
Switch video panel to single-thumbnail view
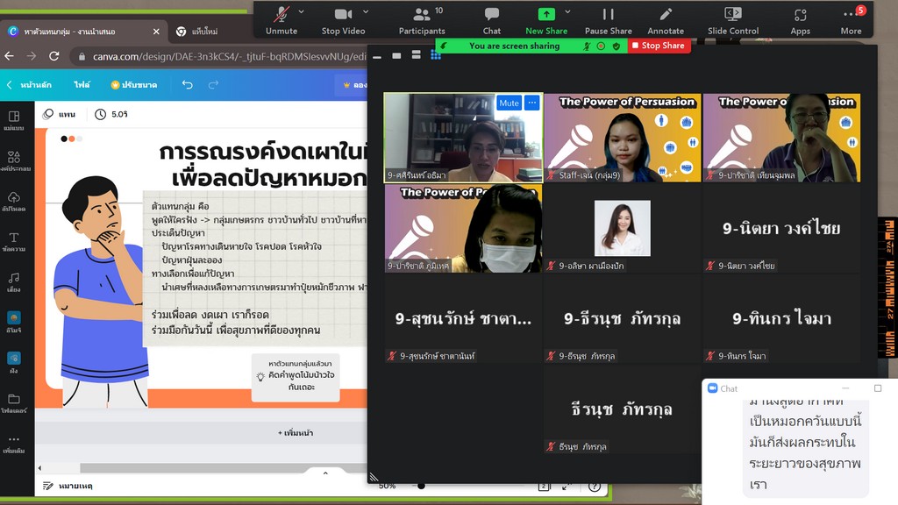pos(396,55)
